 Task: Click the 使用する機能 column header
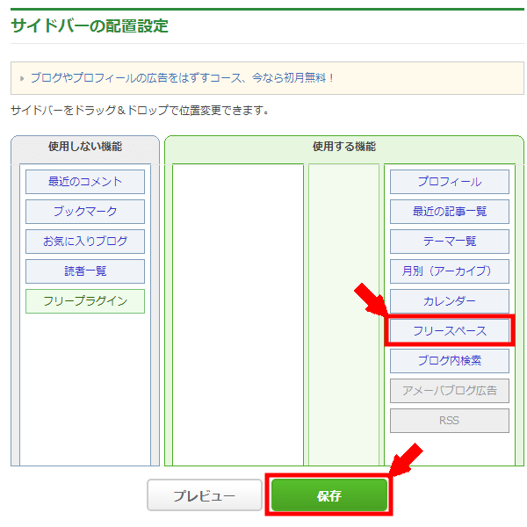[344, 147]
